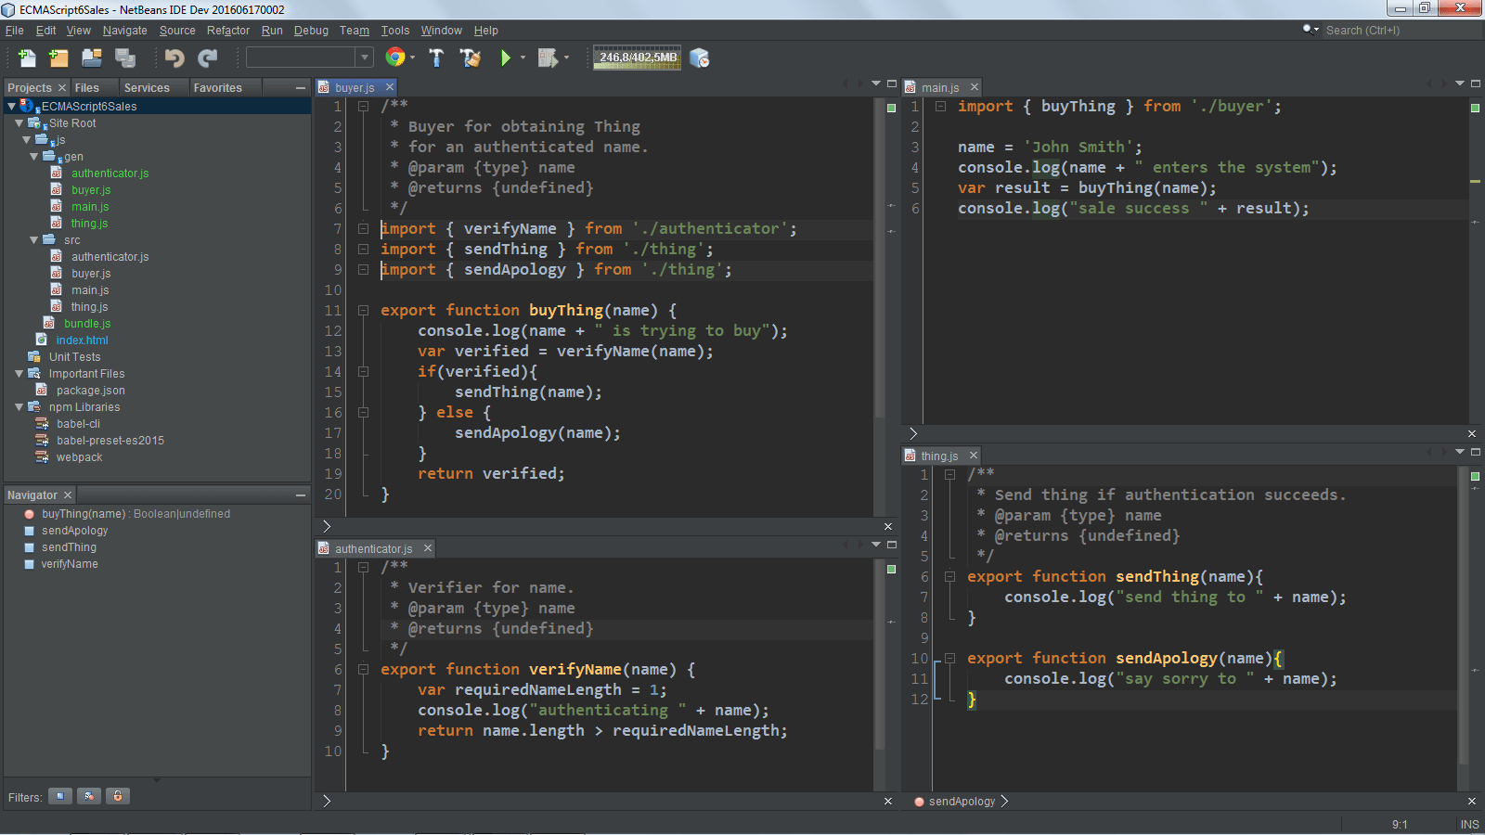
Task: Clean and Build the project
Action: click(471, 58)
